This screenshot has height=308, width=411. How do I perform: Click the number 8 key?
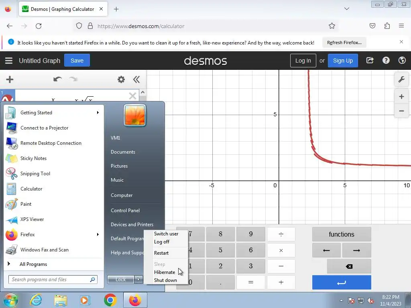point(220,234)
